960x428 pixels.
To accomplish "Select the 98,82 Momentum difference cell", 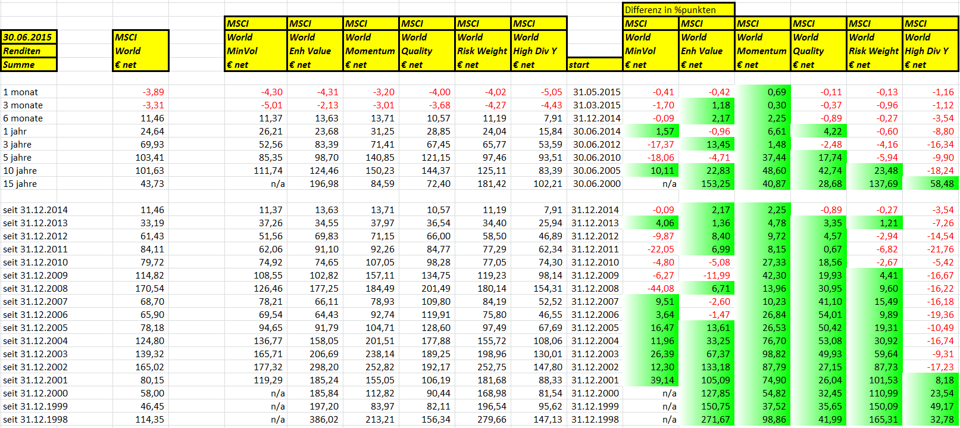I will pyautogui.click(x=762, y=354).
